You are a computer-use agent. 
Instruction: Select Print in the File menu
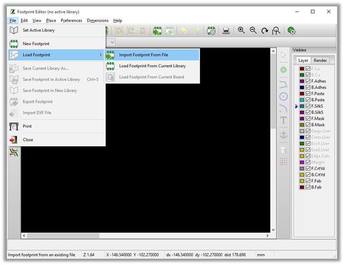pos(57,126)
